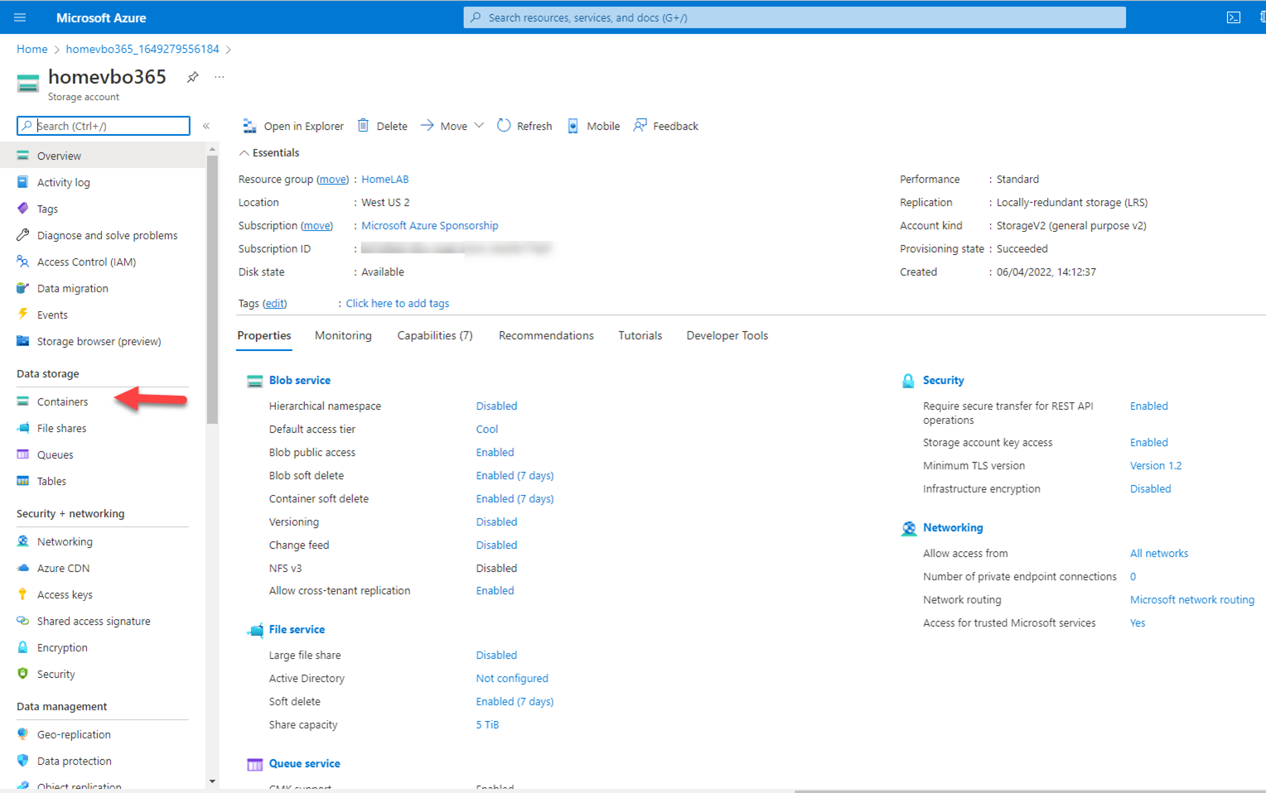This screenshot has width=1266, height=793.
Task: Focus the sidebar Search (Ctrl+/) field
Action: [x=104, y=126]
